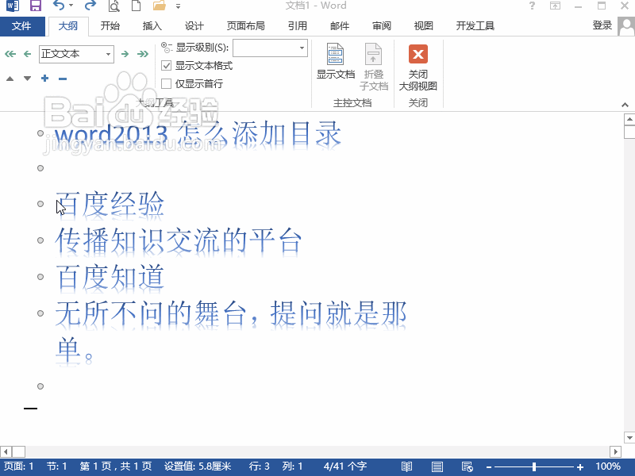Viewport: 635px width, 476px height.
Task: Collapse the item with the minus icon
Action: (63, 79)
